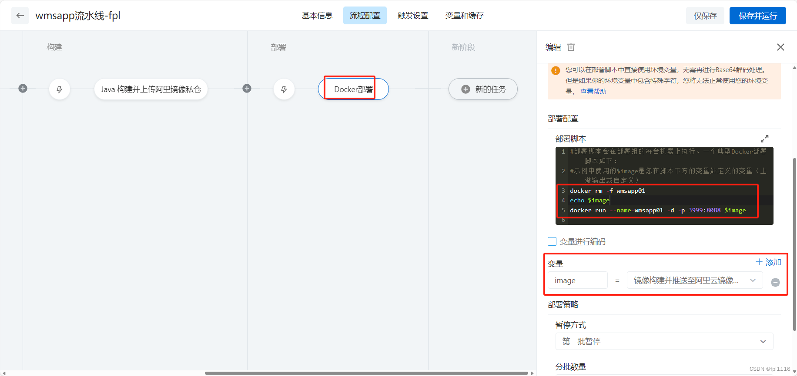Click the lightning trigger icon in 部署 stage
This screenshot has height=376, width=797.
click(x=284, y=89)
